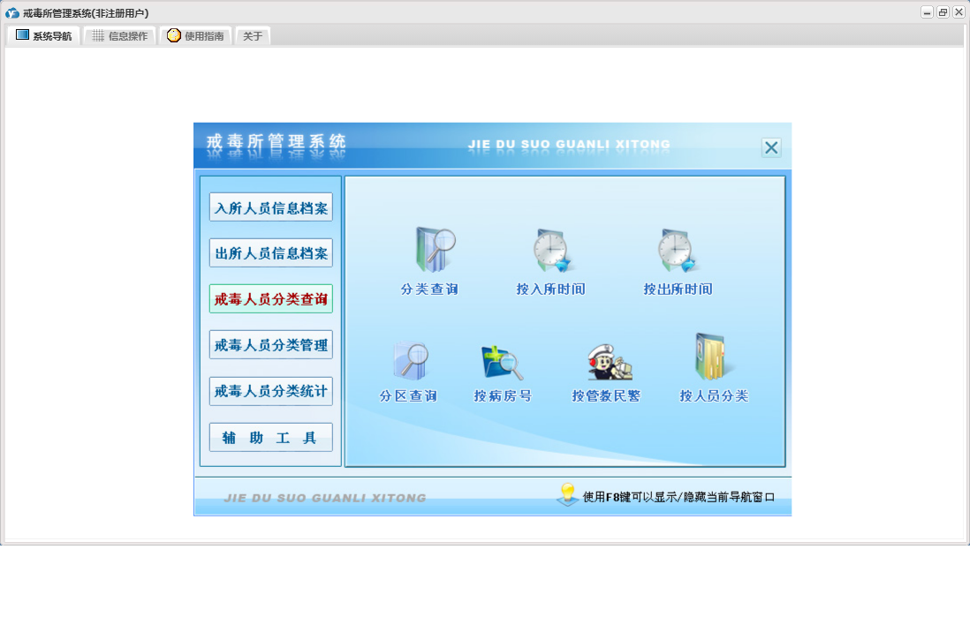
Task: Open the 分类查询 magnifier folder icon
Action: tap(436, 250)
